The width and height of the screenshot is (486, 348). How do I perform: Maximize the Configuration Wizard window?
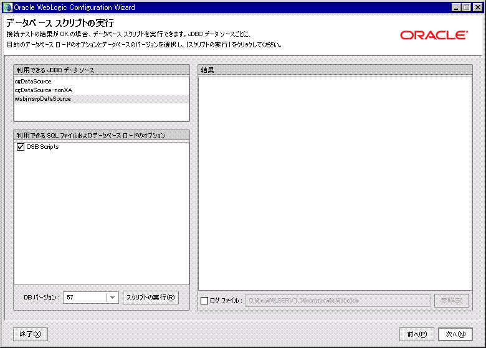tap(466, 7)
